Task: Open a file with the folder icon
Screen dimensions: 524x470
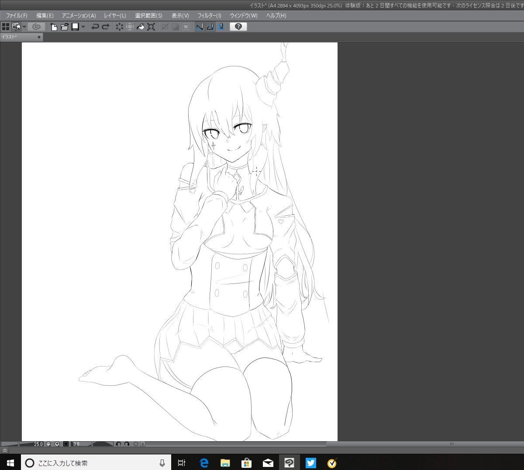Action: 65,27
